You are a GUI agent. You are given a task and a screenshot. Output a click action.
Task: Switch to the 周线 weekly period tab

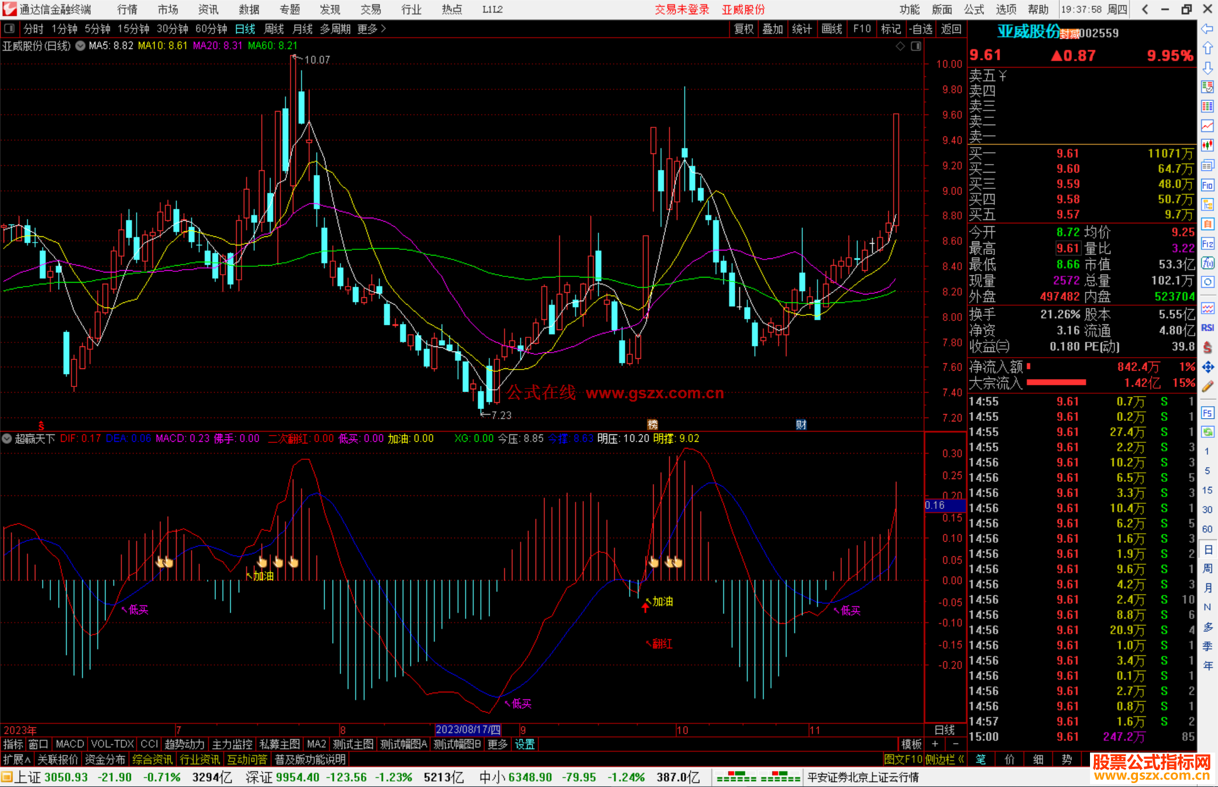(x=274, y=29)
